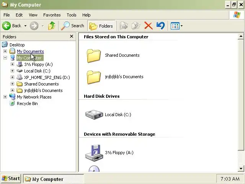The width and height of the screenshot is (245, 184).
Task: Click the Hard Disk Drives group header
Action: 102,96
